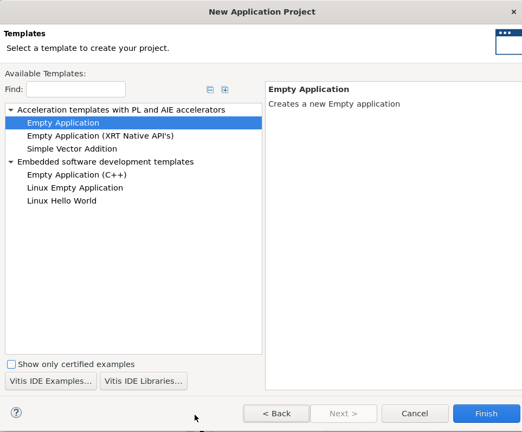Open Vitis IDE Libraries
The height and width of the screenshot is (432, 522).
144,381
